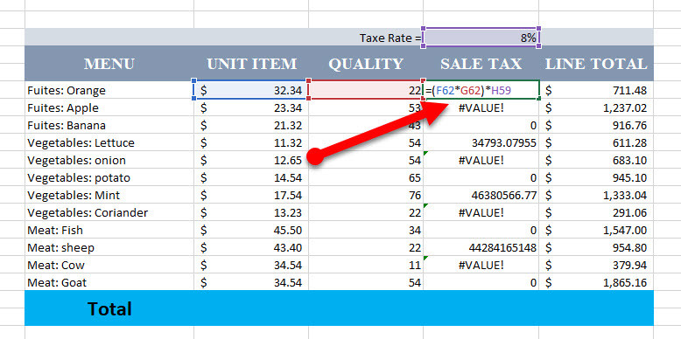Select line total 1,237.02
Viewport: 681px width, 339px height.
[596, 107]
